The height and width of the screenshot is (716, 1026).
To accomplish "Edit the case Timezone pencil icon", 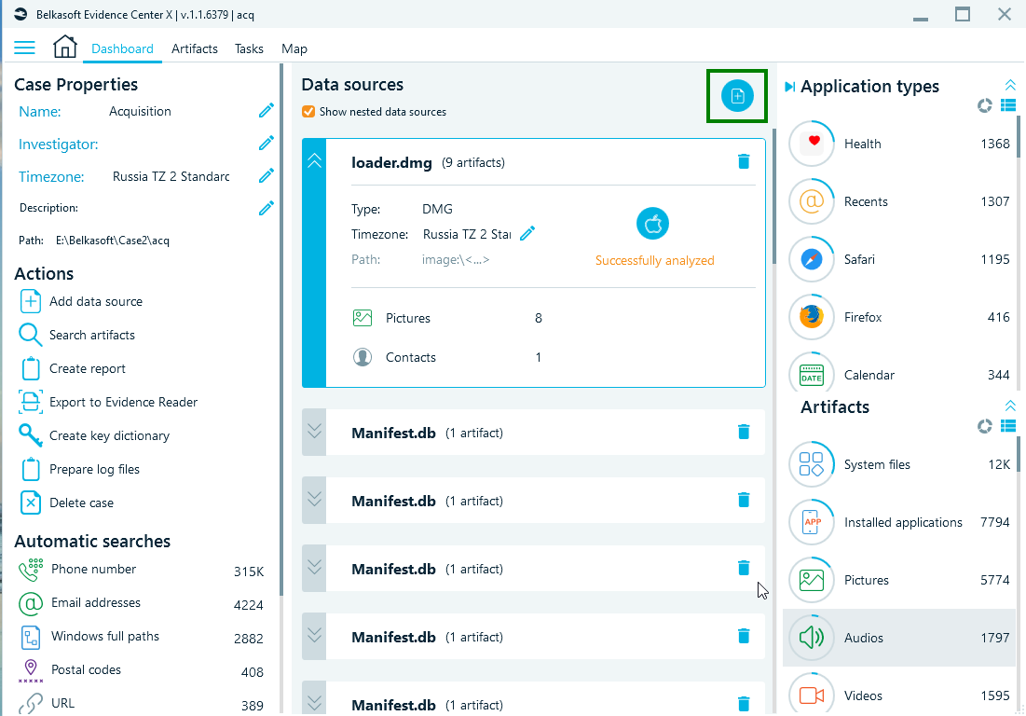I will (267, 176).
